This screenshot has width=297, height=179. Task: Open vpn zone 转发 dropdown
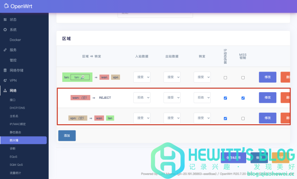[x=202, y=118]
